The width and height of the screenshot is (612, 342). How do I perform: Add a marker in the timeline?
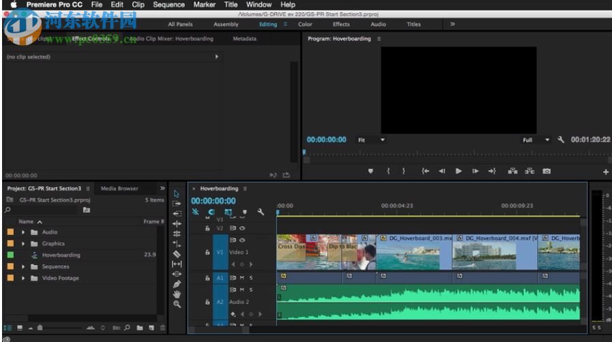tap(245, 212)
